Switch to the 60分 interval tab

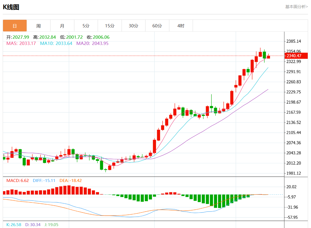tap(157, 26)
